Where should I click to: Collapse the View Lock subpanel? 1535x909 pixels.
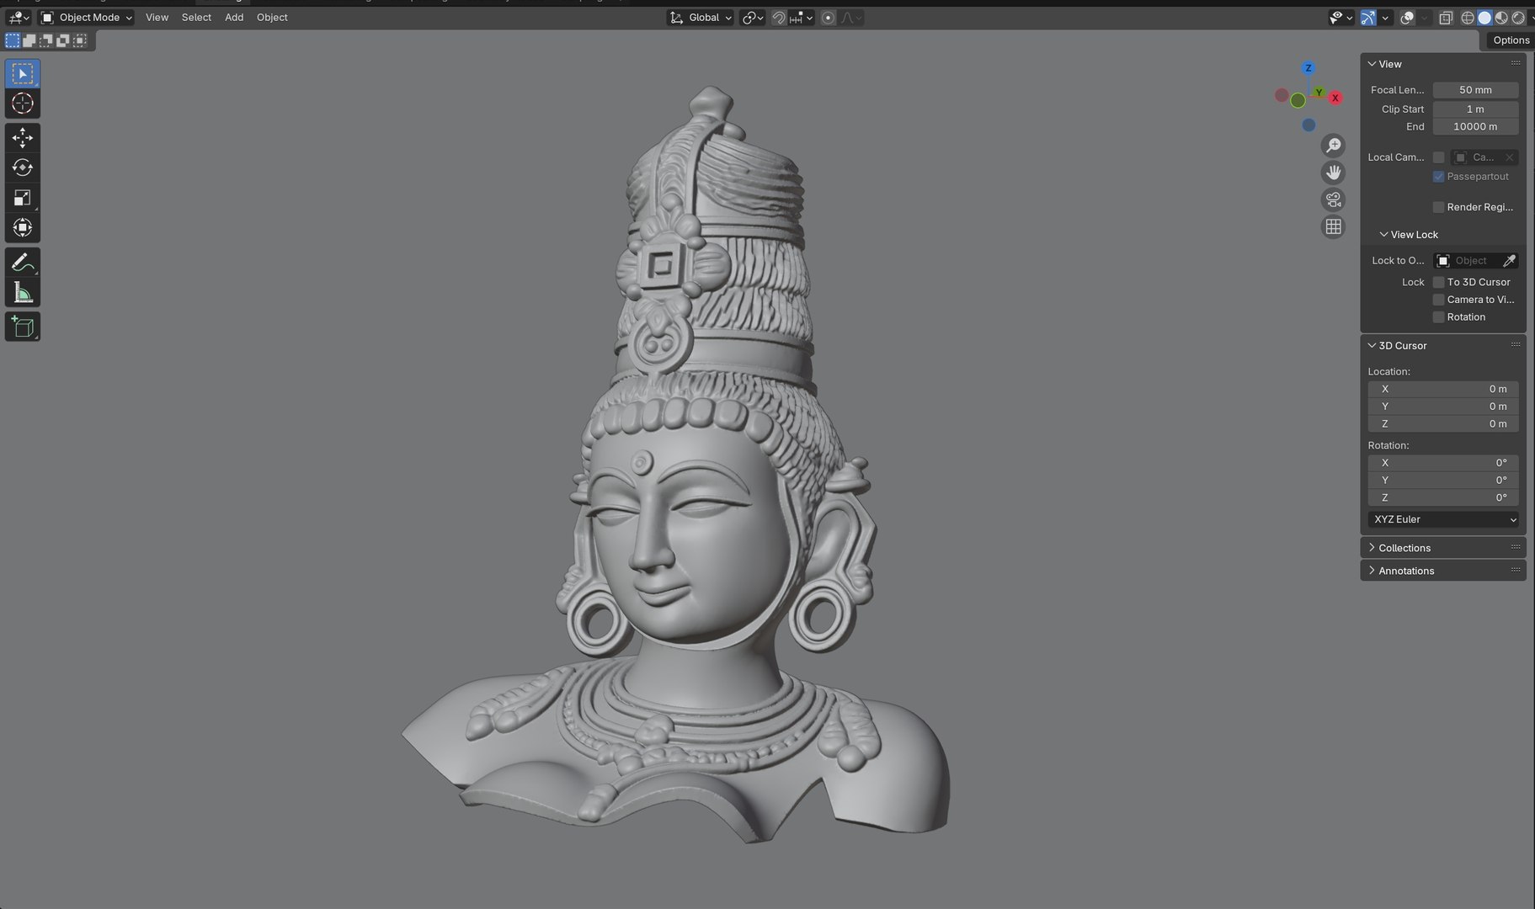[x=1408, y=235]
